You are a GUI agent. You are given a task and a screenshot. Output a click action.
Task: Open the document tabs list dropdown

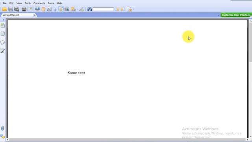coord(218,15)
